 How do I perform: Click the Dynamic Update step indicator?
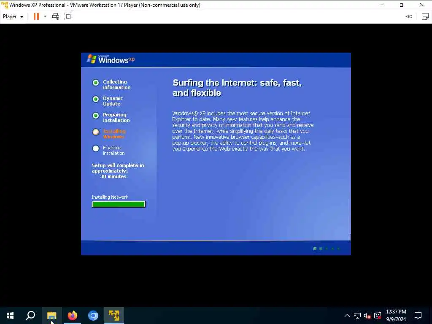click(x=96, y=99)
